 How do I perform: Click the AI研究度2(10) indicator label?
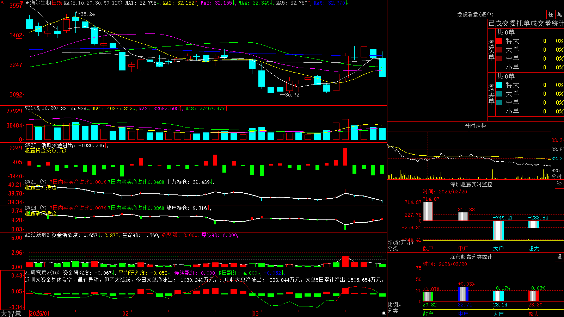point(42,273)
